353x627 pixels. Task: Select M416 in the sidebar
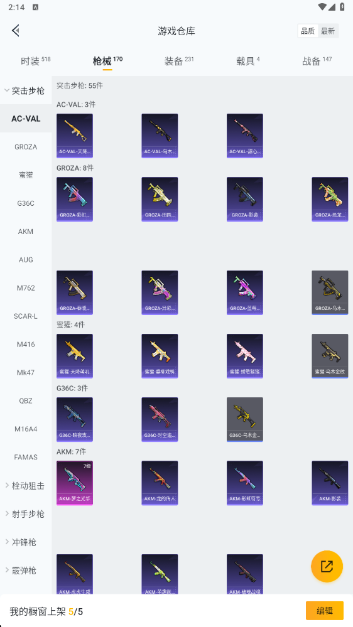pyautogui.click(x=26, y=345)
